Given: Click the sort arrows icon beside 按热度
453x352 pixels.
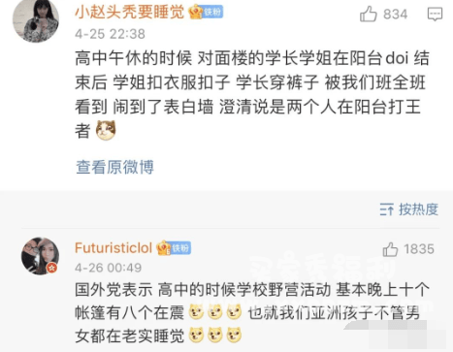Looking at the screenshot, I should [x=387, y=209].
